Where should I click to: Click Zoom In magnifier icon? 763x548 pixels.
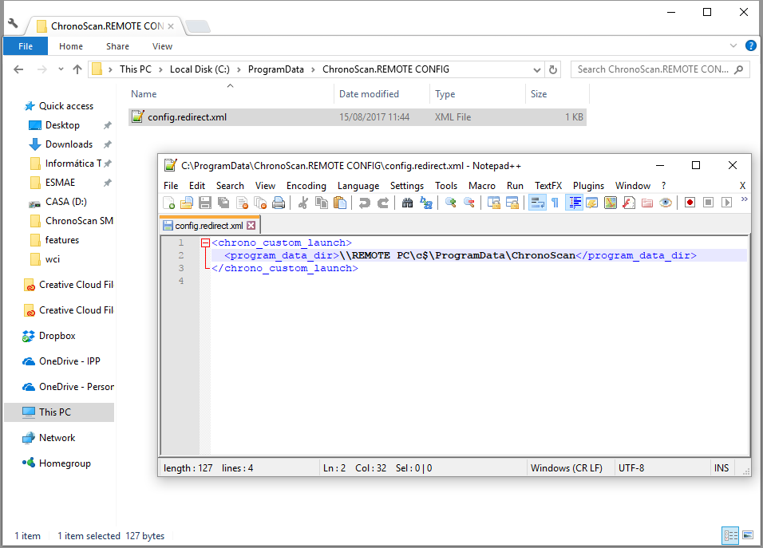tap(451, 203)
